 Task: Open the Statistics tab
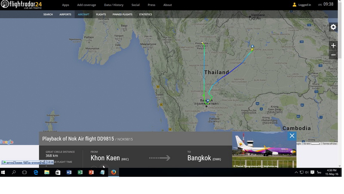[145, 15]
